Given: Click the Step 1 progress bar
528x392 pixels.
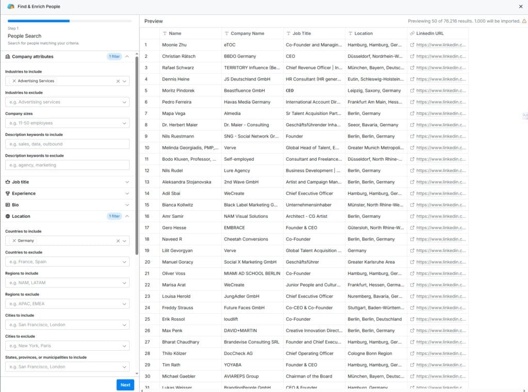Looking at the screenshot, I should 70,21.
